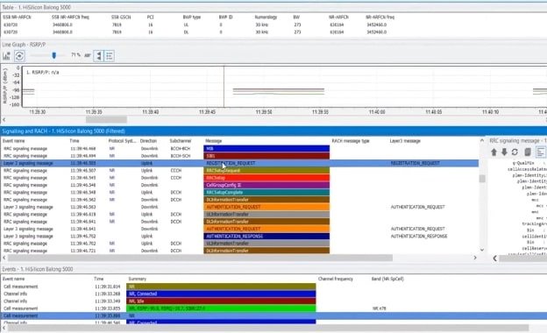Select the Line Graph - RSRP/P panel title

pyautogui.click(x=24, y=45)
